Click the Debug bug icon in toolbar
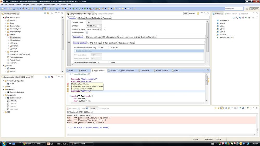 pyautogui.click(x=80, y=9)
